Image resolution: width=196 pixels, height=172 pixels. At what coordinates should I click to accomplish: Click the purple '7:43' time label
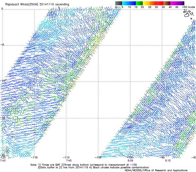coord(3,161)
